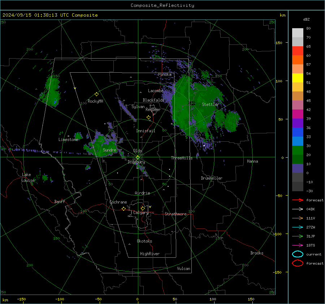Click the magenta 18TS arrow icon
This screenshot has width=325, height=304.
(298, 245)
